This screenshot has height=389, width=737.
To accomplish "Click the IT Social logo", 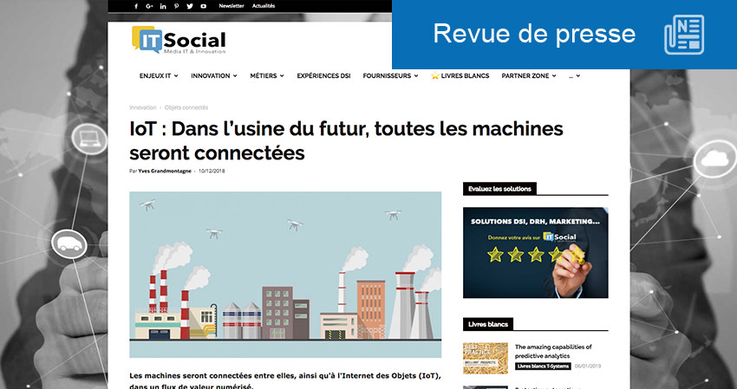I will coord(179,41).
